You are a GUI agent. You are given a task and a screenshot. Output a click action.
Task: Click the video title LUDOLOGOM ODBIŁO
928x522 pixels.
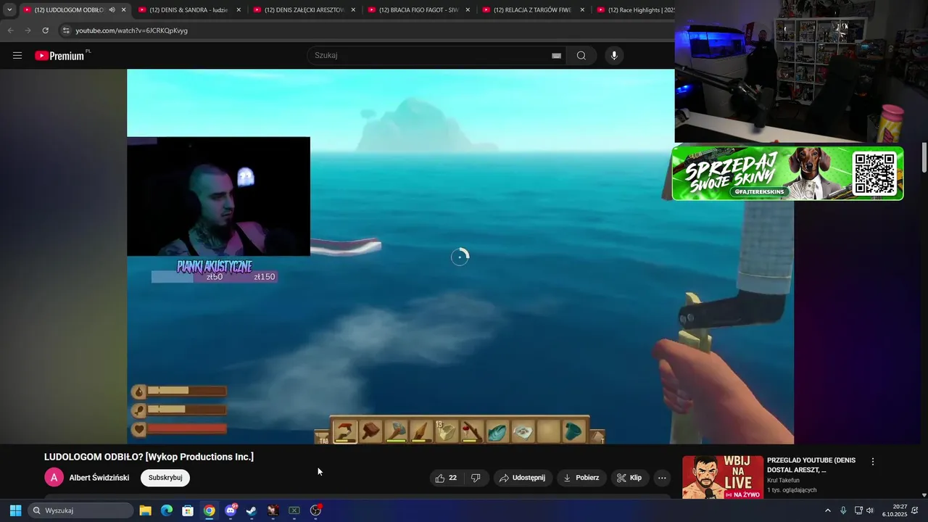[149, 457]
